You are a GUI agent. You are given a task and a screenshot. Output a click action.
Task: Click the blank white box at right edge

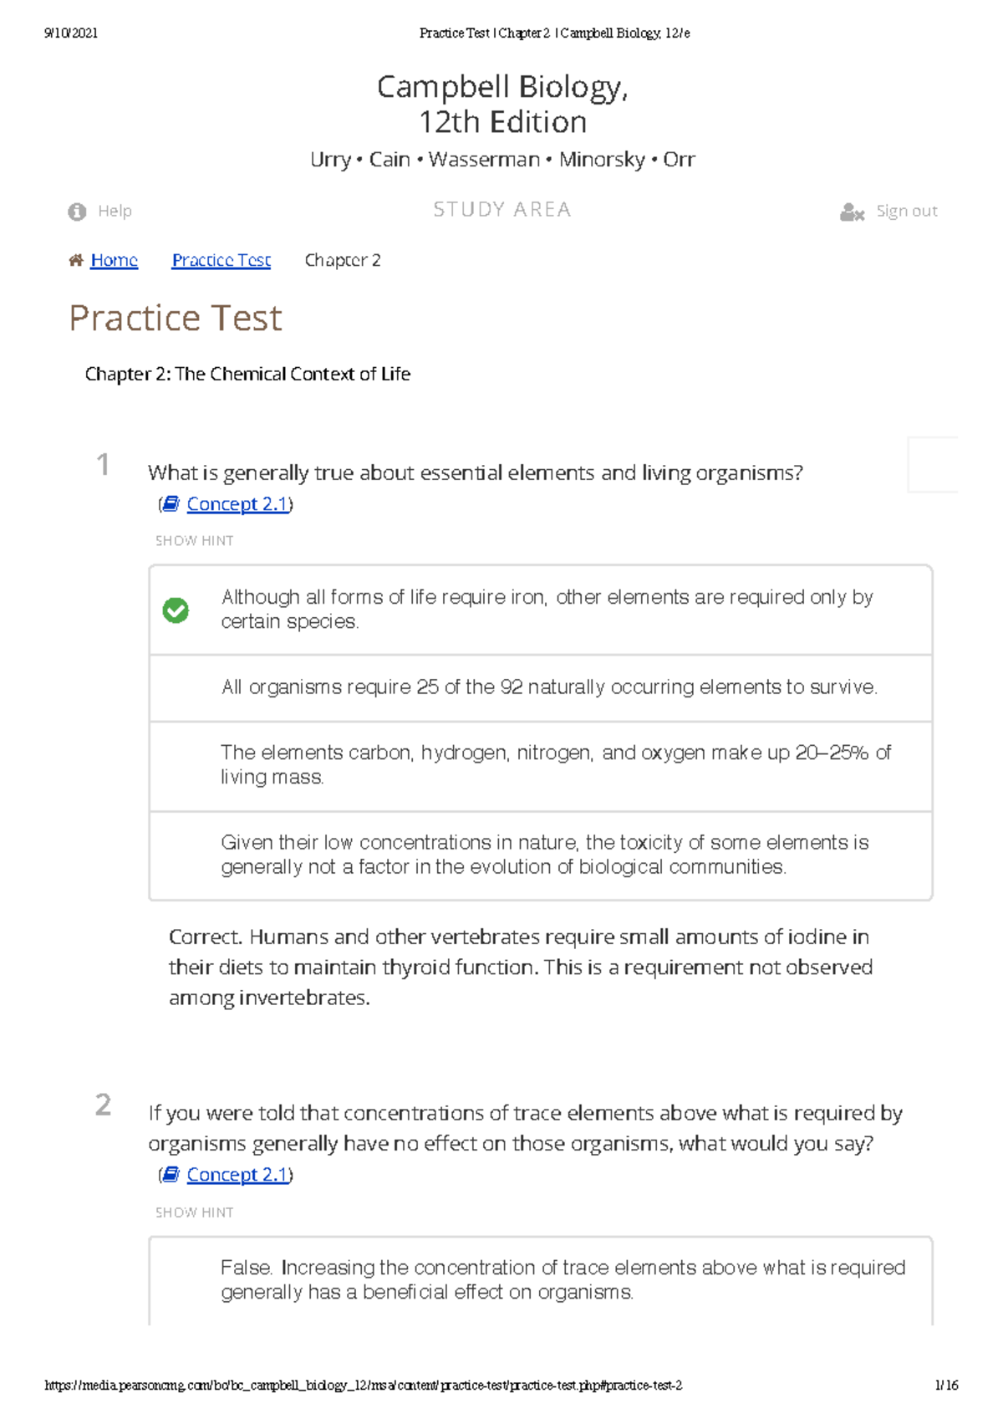click(x=932, y=464)
